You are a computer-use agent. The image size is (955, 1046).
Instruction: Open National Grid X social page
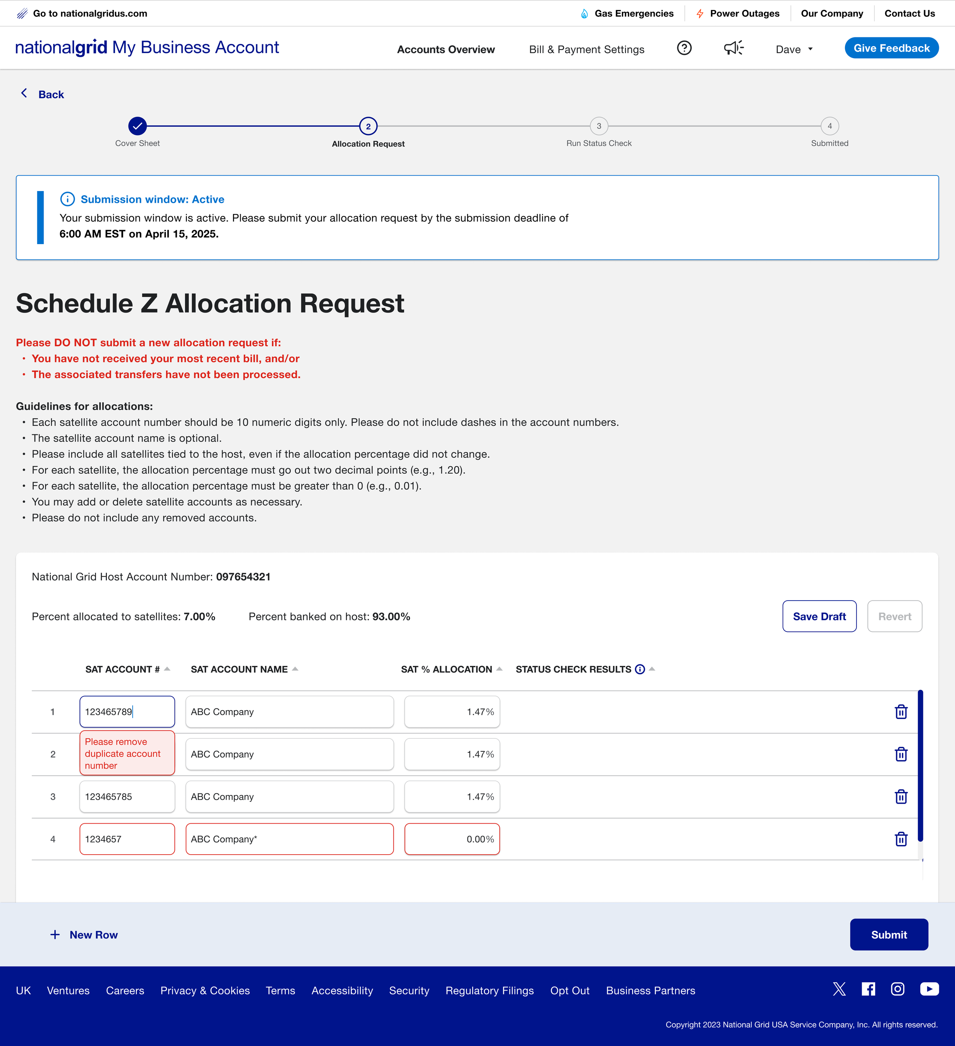(x=839, y=989)
